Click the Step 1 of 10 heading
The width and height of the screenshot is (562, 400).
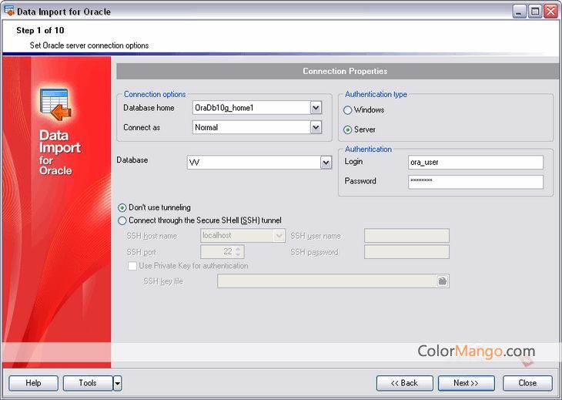coord(40,31)
